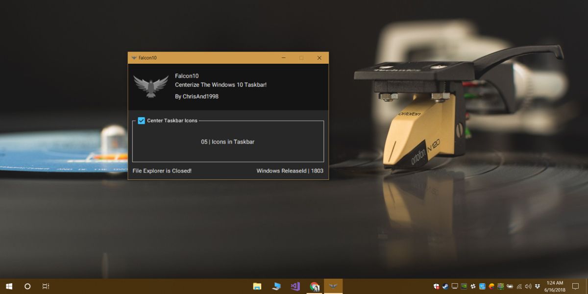
Task: Select the Falcon10 taskbar icon
Action: tap(333, 286)
